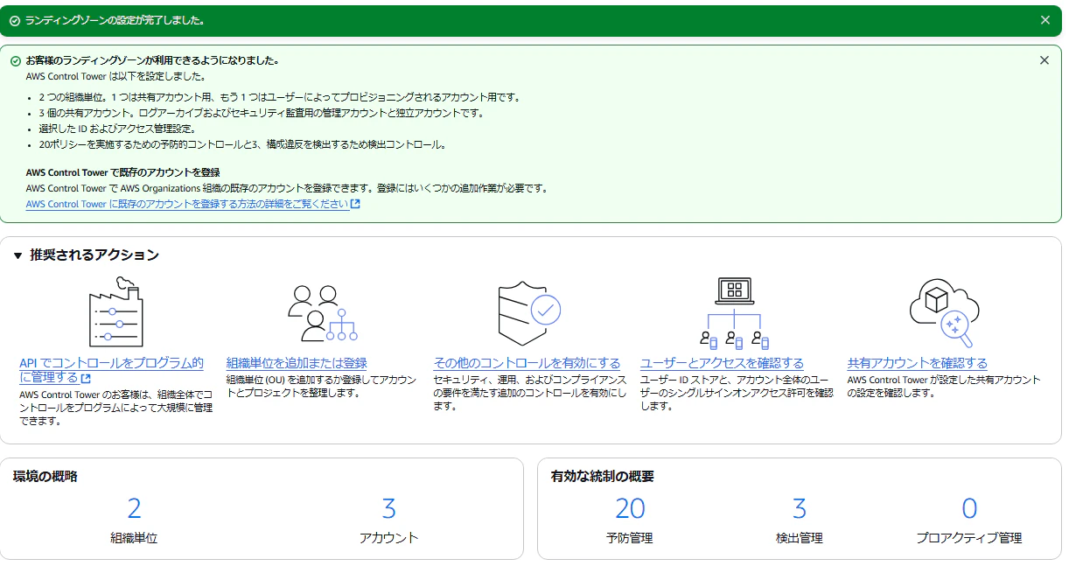Click the 2 組織単位 count

(x=134, y=508)
